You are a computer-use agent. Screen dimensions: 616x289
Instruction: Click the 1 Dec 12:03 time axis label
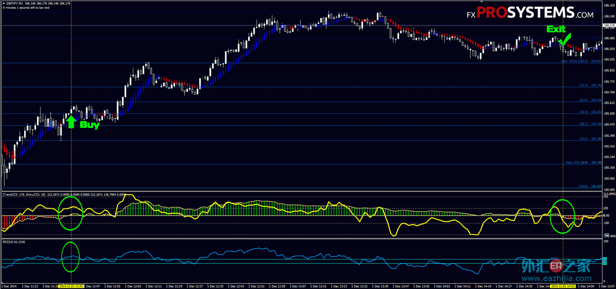point(133,286)
